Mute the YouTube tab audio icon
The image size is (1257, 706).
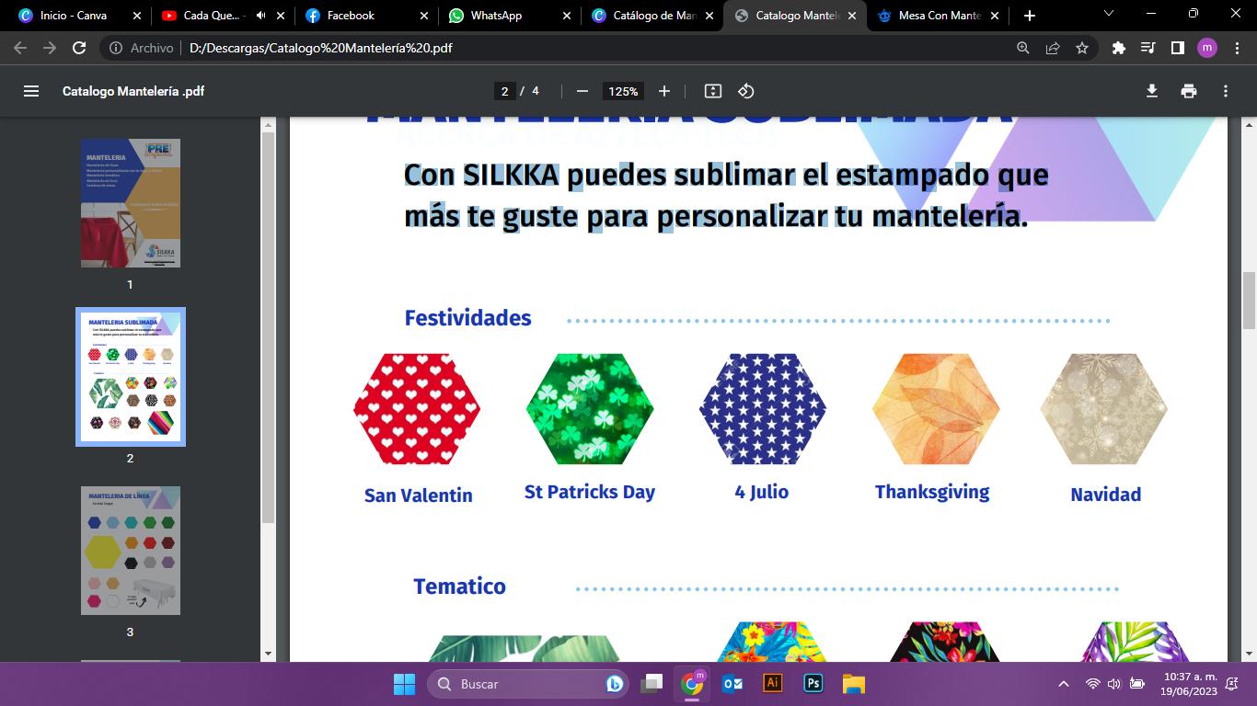tap(261, 16)
